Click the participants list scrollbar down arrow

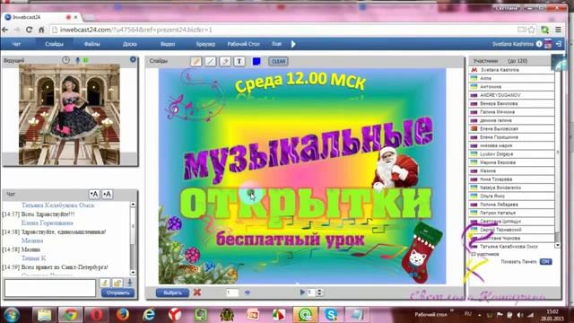click(x=558, y=246)
